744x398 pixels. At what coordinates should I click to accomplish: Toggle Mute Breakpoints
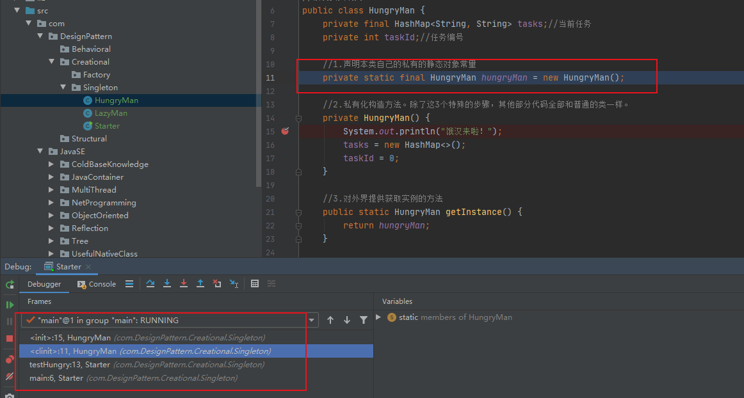pos(10,376)
